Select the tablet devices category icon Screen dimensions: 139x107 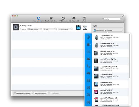coord(88,52)
